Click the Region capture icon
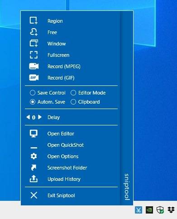 tap(33, 20)
